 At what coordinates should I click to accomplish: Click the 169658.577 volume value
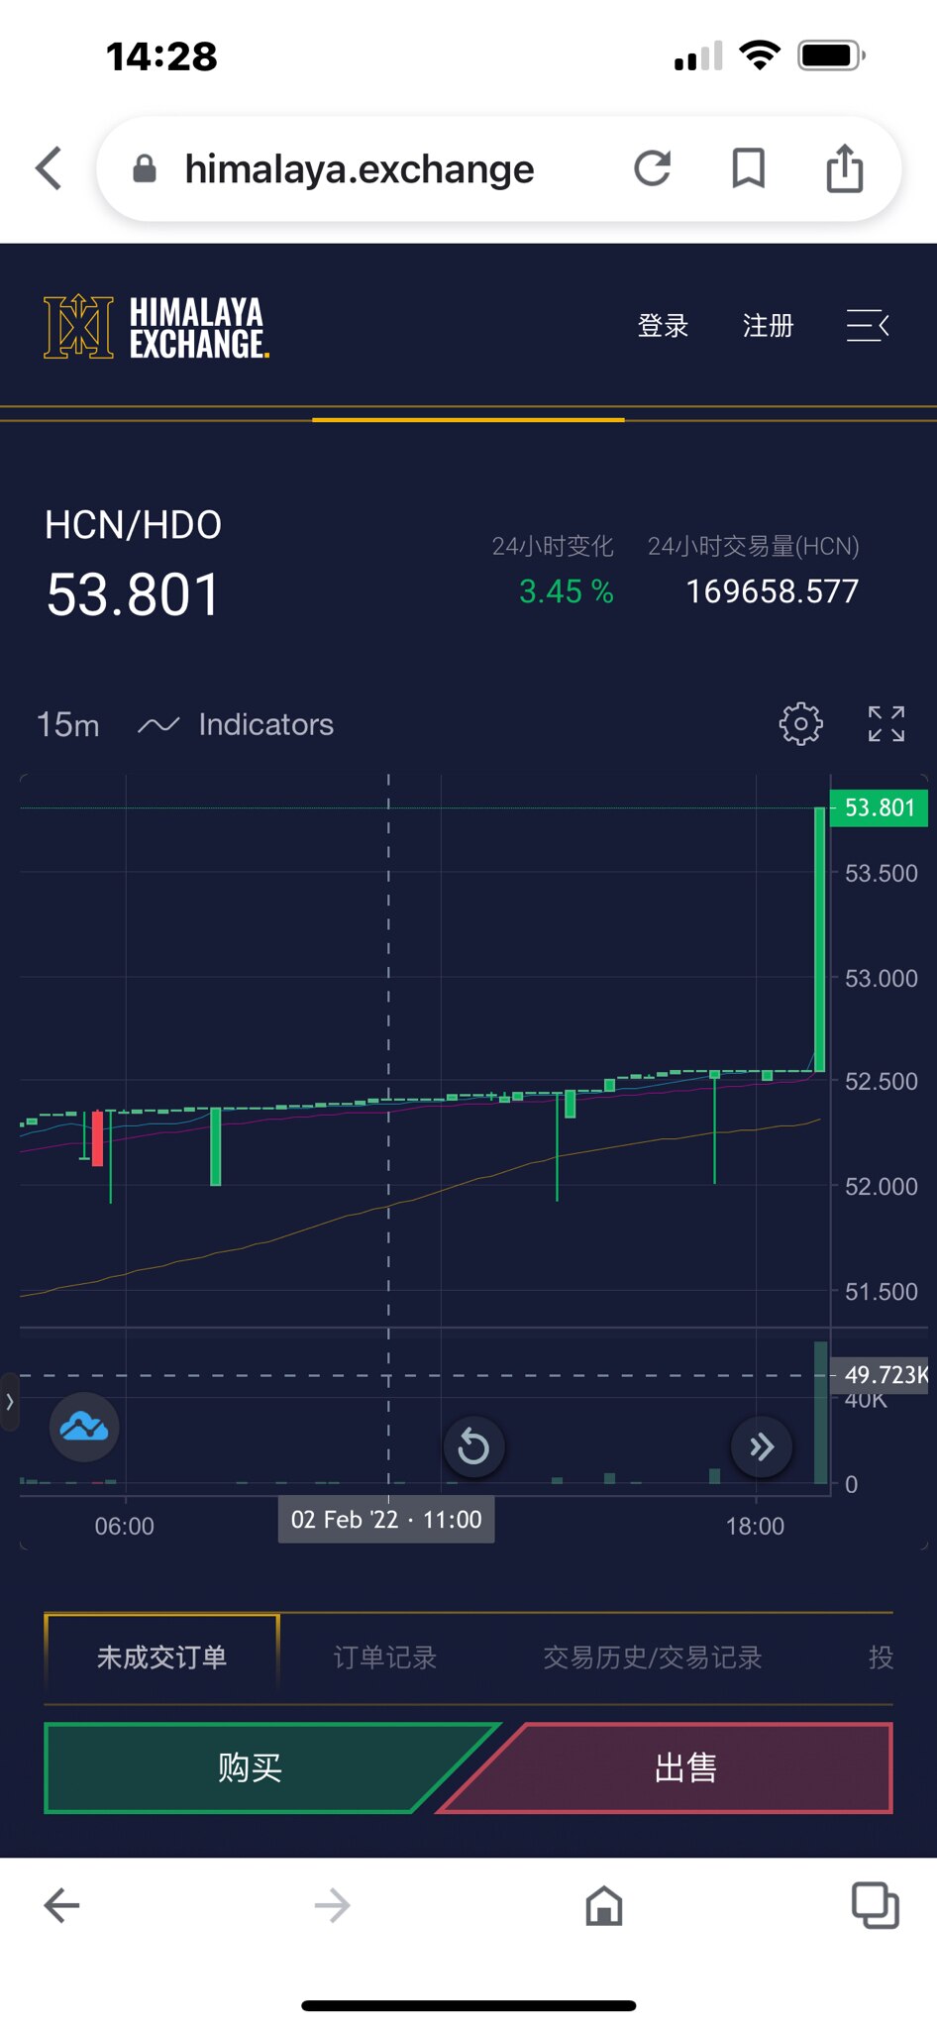(x=772, y=592)
